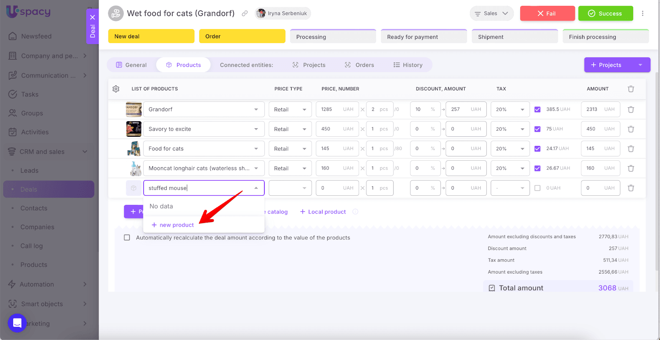The height and width of the screenshot is (340, 660).
Task: Open the three-dot more options menu
Action: (642, 14)
